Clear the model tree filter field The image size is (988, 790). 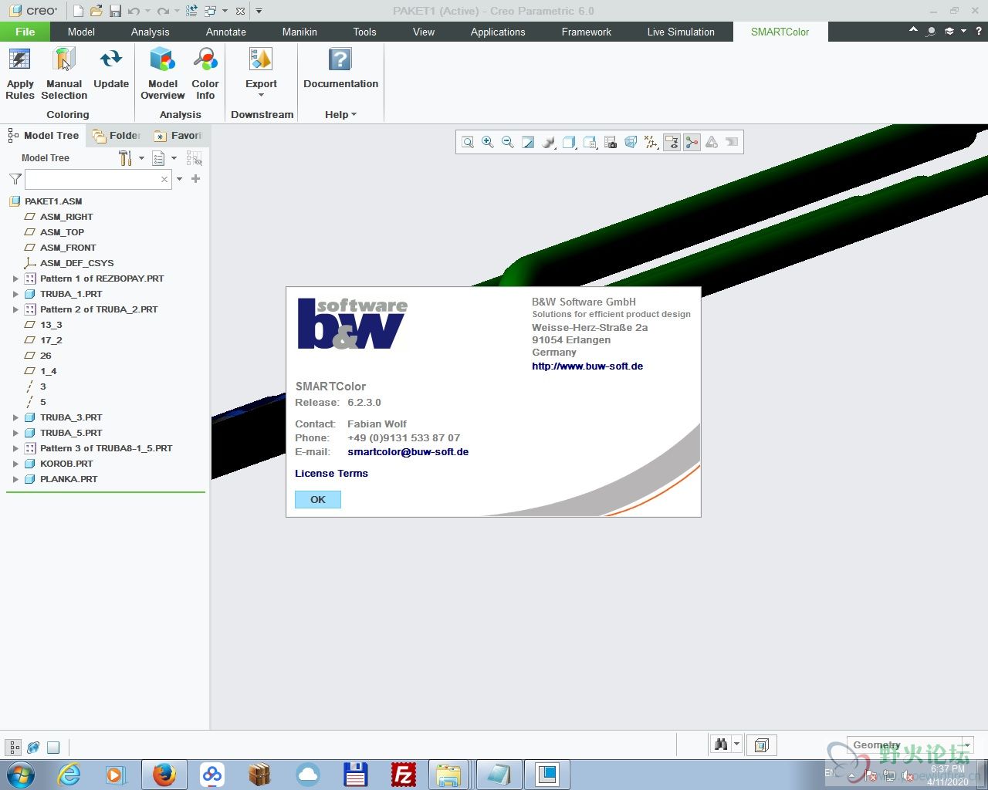(164, 179)
